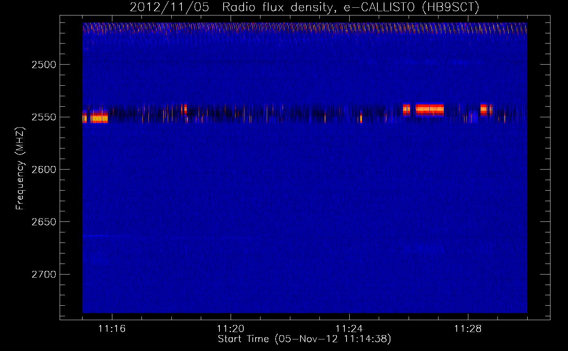Click the 11:16 time tick label
Screen dimensions: 568x351
point(112,329)
